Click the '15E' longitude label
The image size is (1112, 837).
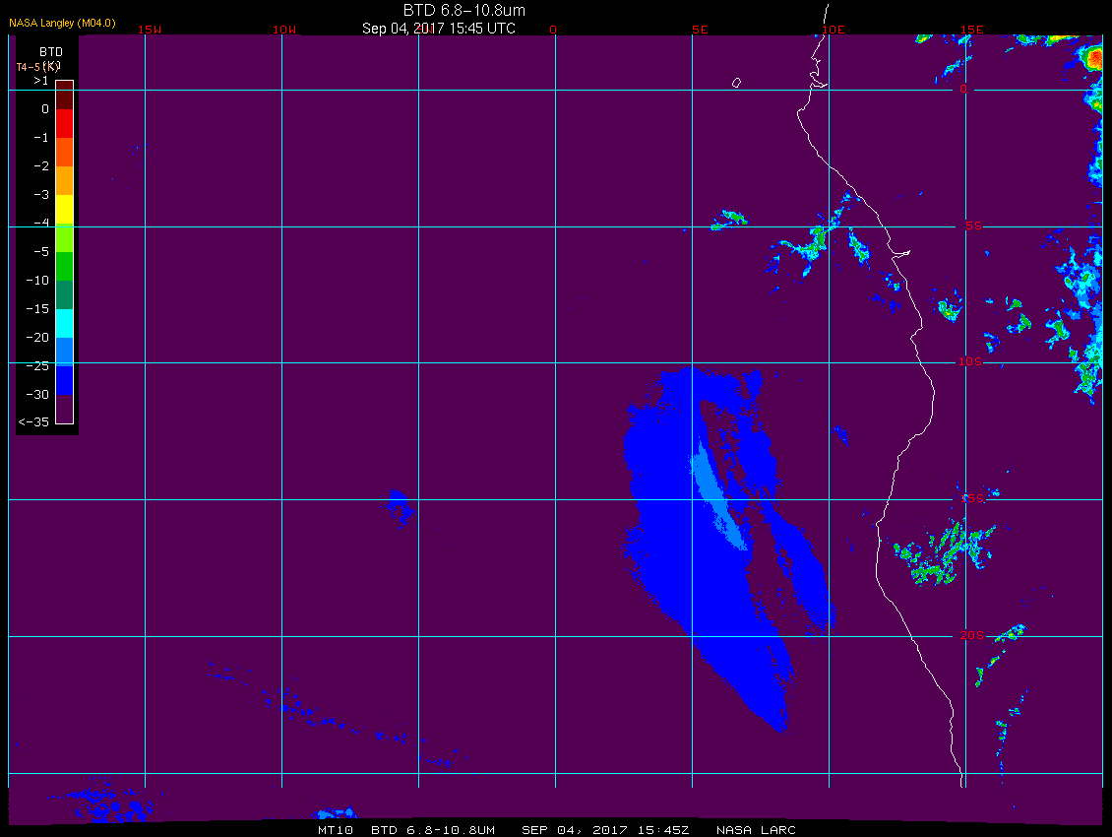point(971,30)
